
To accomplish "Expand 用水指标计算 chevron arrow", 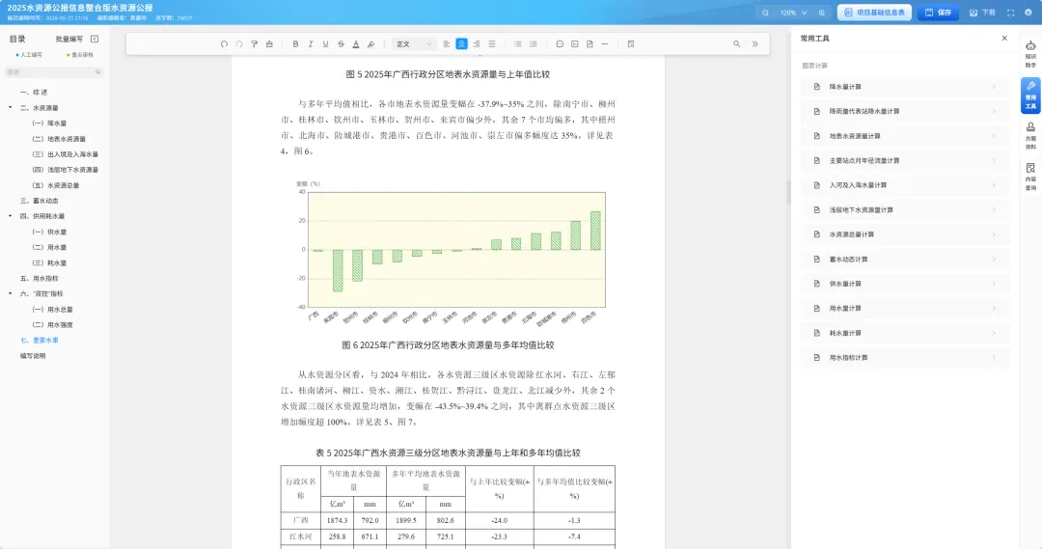I will point(994,358).
